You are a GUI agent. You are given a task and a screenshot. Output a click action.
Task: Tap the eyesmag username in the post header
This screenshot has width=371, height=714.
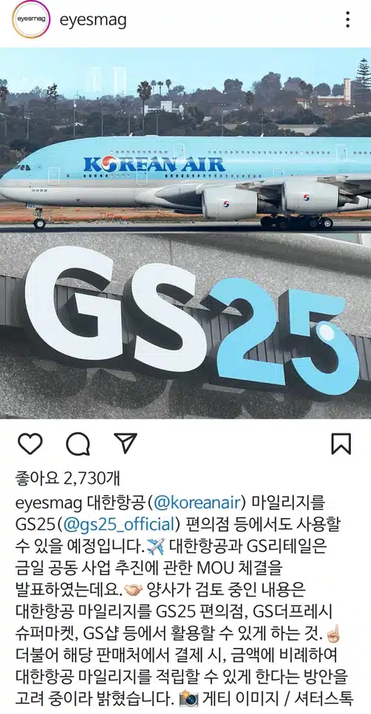pos(93,20)
